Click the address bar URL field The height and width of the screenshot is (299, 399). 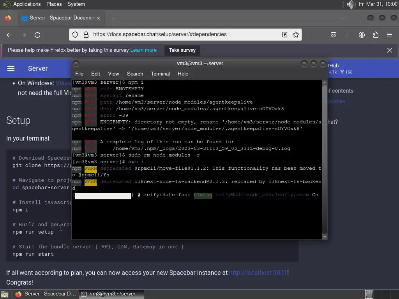point(185,34)
